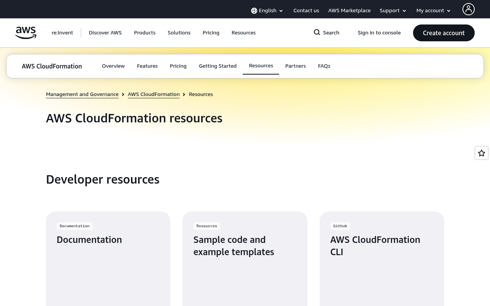Switch to the FAQs tab
490x306 pixels.
[x=324, y=66]
